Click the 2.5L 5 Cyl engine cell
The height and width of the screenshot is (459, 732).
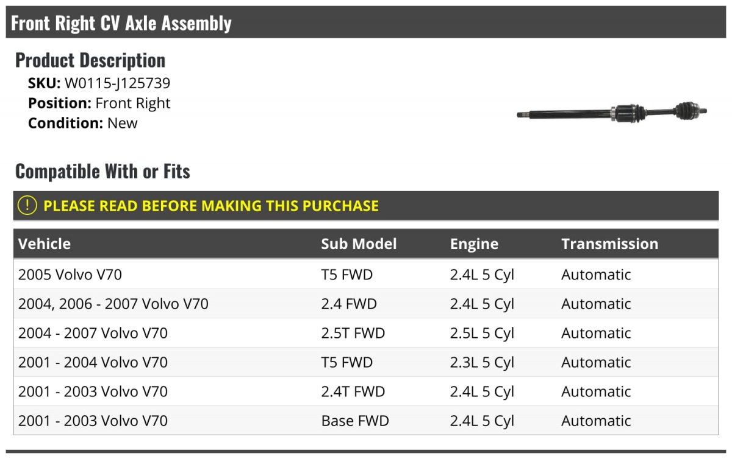(x=482, y=333)
